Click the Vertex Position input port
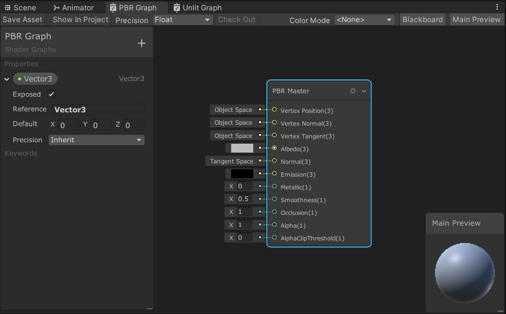The image size is (506, 314). tap(274, 109)
